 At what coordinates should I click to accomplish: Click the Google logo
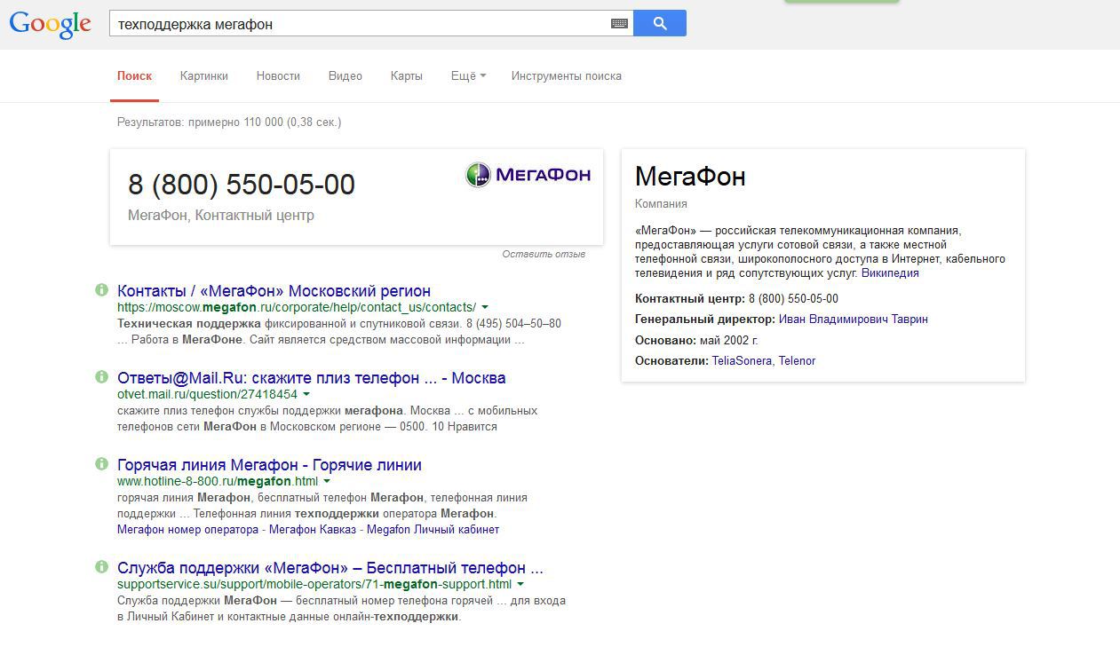(x=51, y=24)
